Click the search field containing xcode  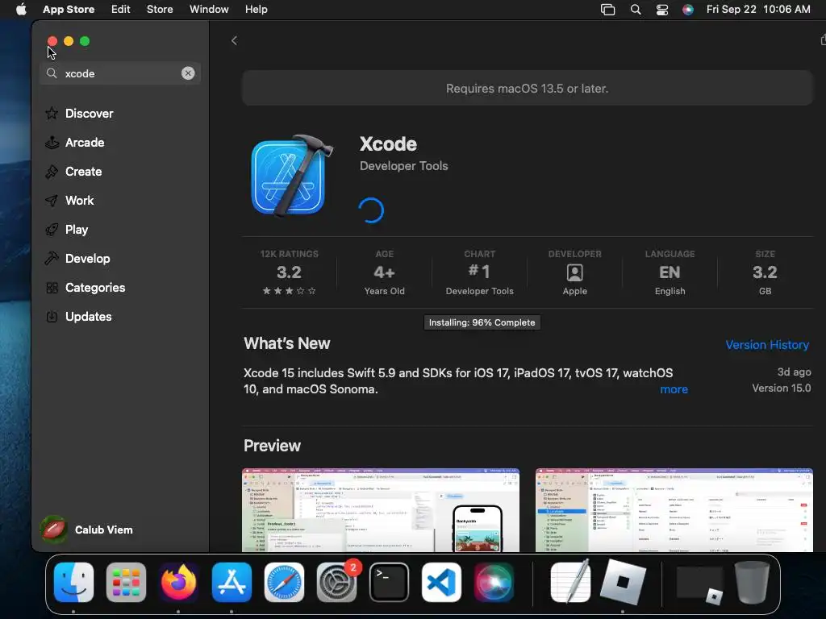click(120, 73)
